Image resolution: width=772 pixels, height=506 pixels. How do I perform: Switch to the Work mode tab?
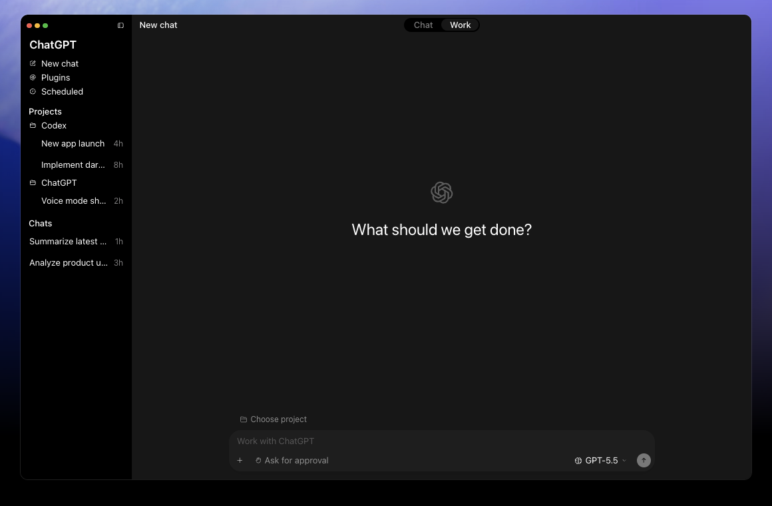(x=461, y=25)
